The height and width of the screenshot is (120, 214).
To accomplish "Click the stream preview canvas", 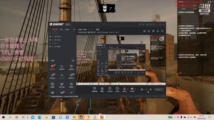I will coord(121,60).
